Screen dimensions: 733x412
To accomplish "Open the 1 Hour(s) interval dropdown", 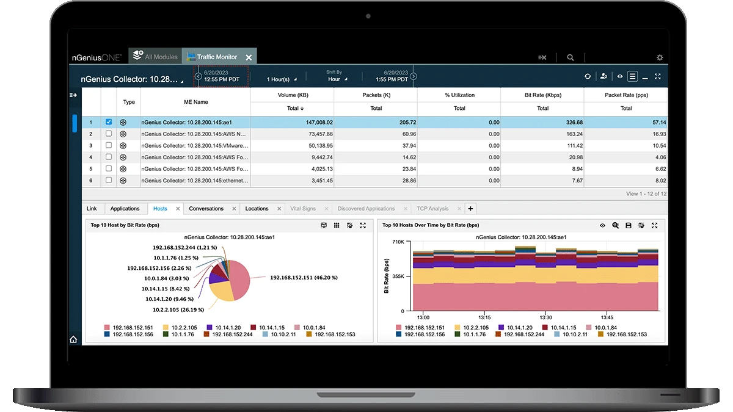I will (x=282, y=78).
